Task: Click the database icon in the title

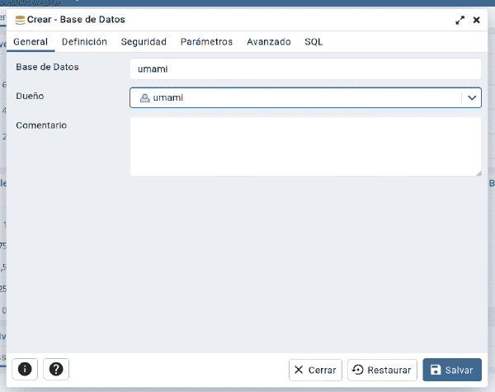Action: (20, 20)
